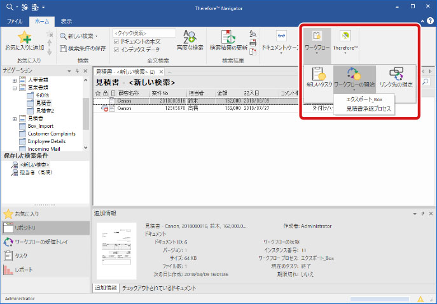
Task: Switch to the 表示 ribbon tab
Action: (x=66, y=21)
